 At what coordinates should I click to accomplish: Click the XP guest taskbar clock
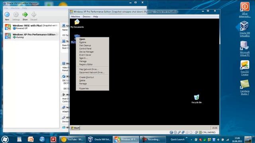click(214, 128)
